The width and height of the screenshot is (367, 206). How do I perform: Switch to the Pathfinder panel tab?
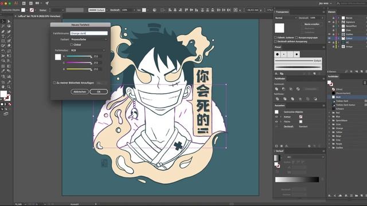[x=280, y=79]
